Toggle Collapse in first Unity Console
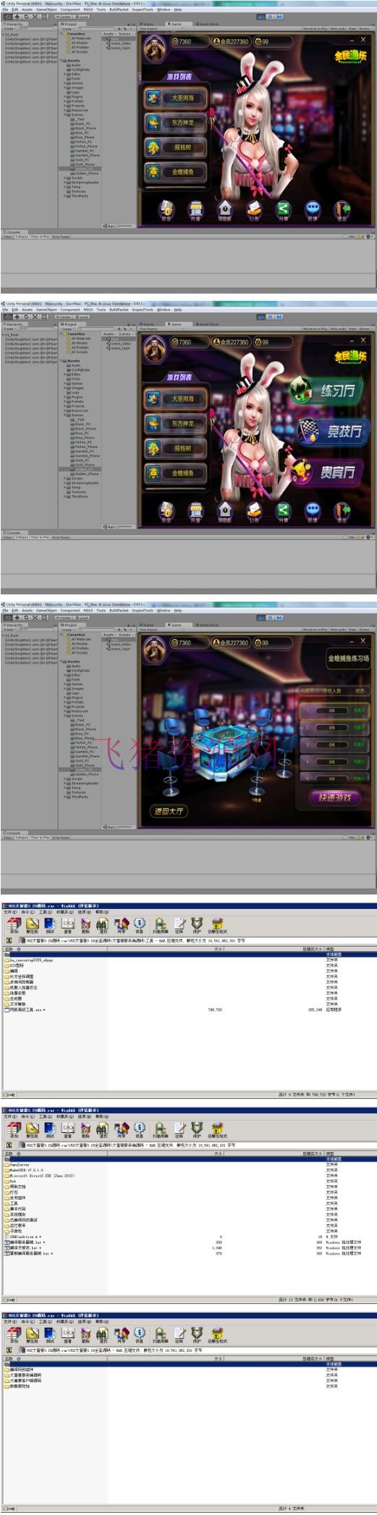Viewport: 377px width, 1515px height. pos(22,236)
